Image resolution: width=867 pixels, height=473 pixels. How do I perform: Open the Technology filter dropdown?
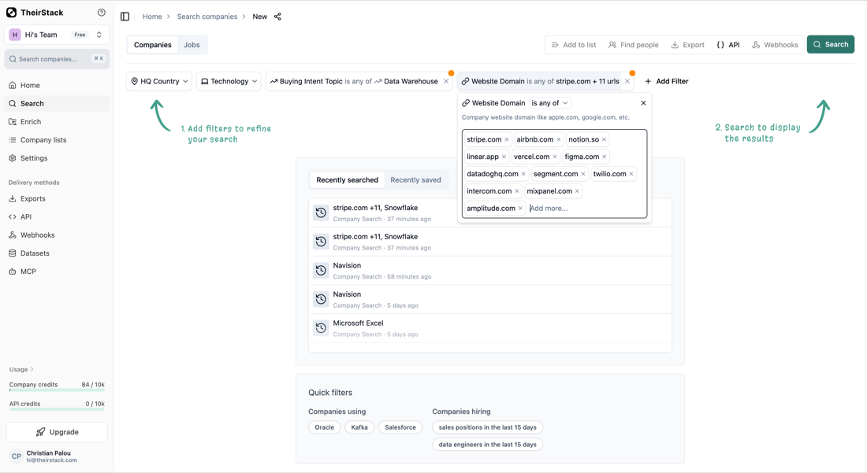(x=229, y=81)
